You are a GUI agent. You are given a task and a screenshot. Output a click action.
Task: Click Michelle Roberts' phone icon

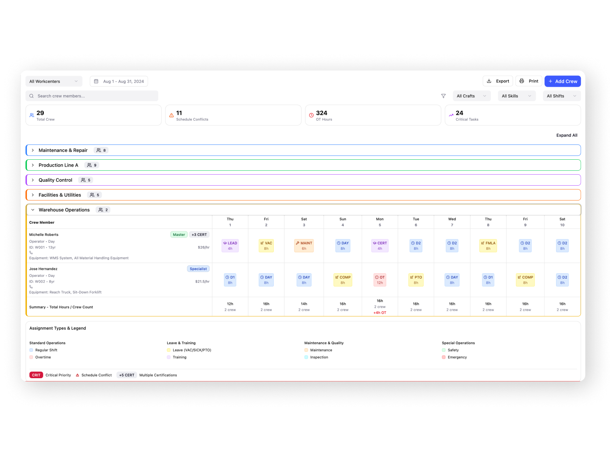coord(31,253)
